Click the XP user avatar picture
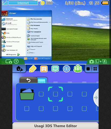Viewport: 111px width, 129px height. (x=5, y=13)
